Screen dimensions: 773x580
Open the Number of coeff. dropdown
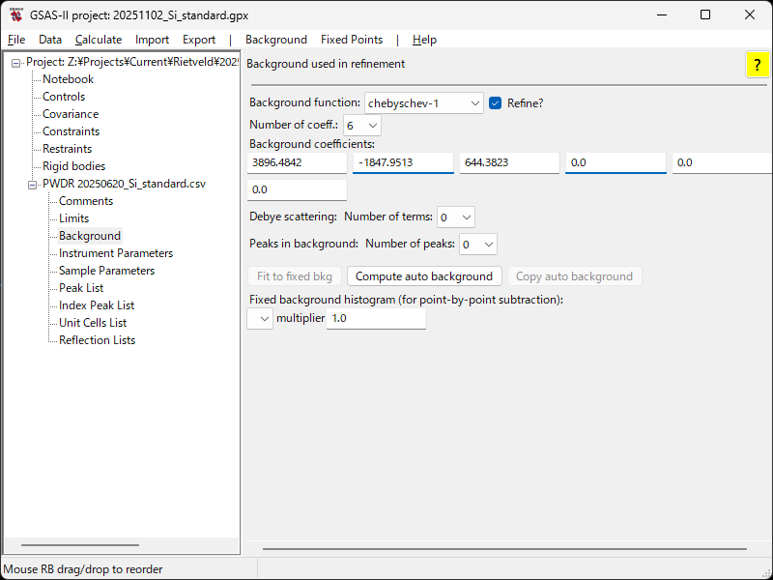(x=362, y=126)
